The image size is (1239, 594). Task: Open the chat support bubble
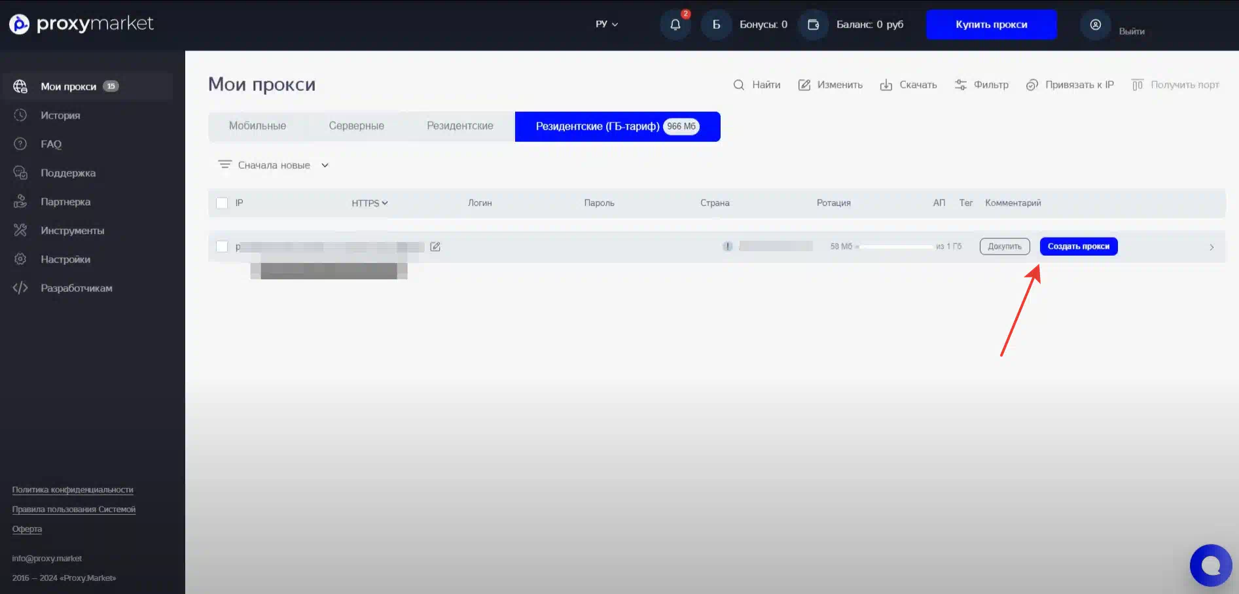[x=1211, y=565]
